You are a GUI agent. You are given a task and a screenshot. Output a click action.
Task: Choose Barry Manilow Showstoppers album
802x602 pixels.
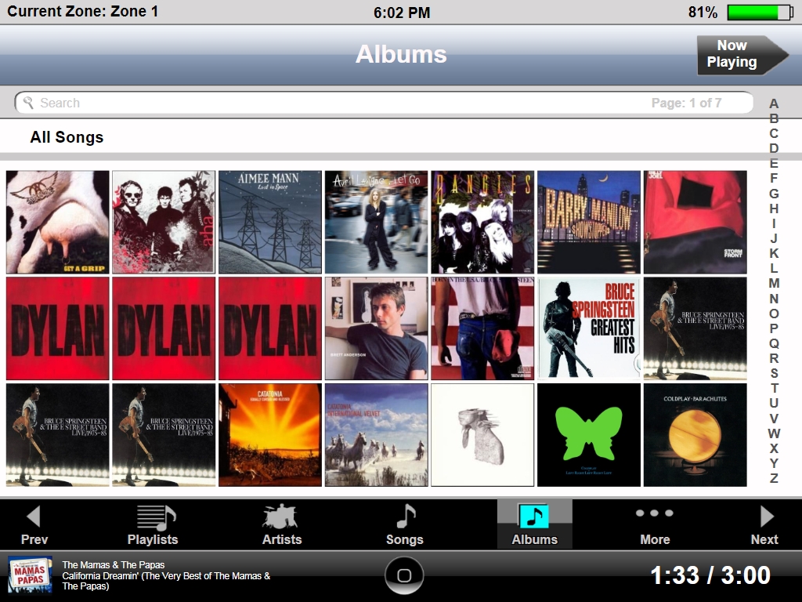(589, 222)
